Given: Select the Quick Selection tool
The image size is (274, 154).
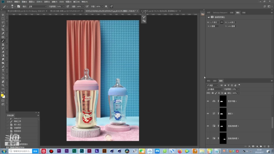Looking at the screenshot, I should [x=3, y=26].
